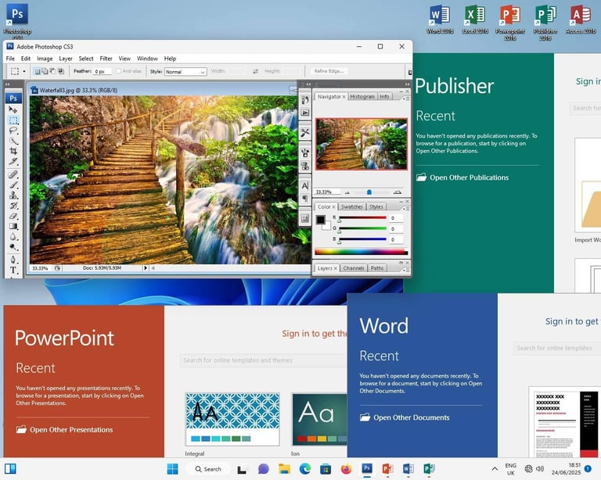The image size is (601, 480).
Task: Switch to the Histogram tab
Action: click(362, 97)
